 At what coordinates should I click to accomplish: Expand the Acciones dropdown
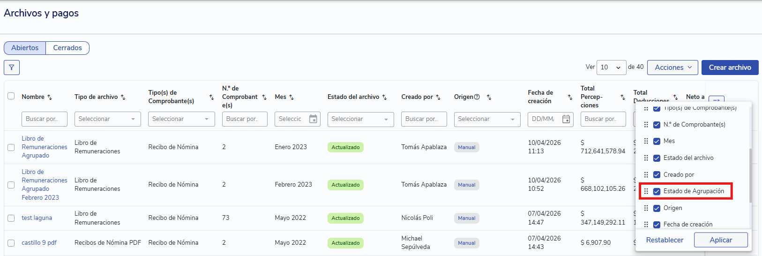(x=672, y=68)
